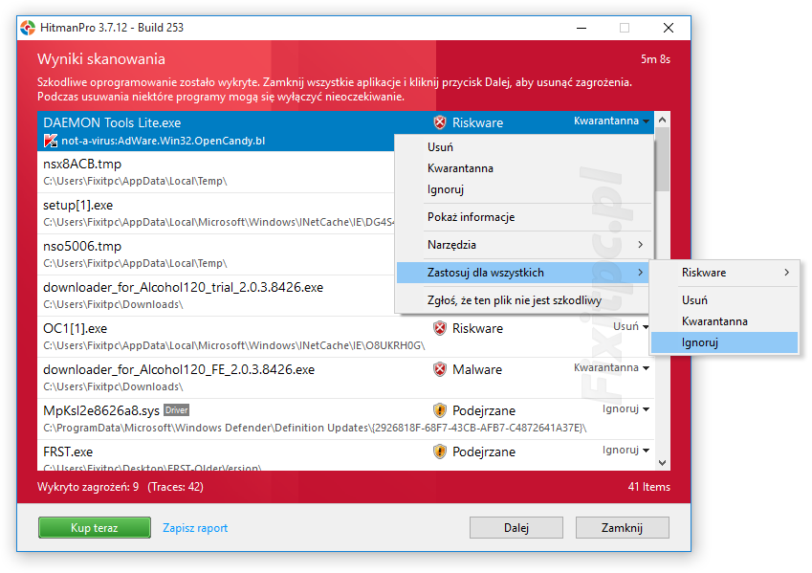Click the green Kup teraz button
Screen dimensions: 812x573
coord(95,527)
